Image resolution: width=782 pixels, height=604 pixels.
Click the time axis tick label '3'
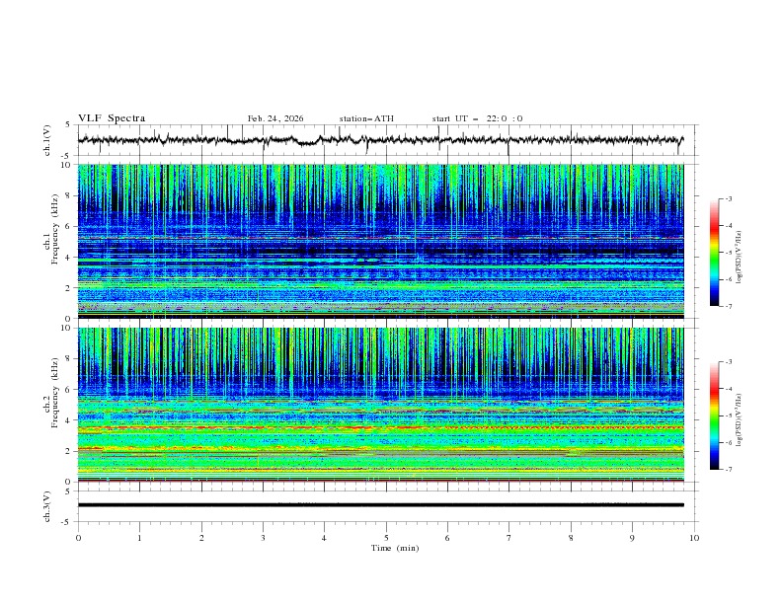pyautogui.click(x=263, y=538)
